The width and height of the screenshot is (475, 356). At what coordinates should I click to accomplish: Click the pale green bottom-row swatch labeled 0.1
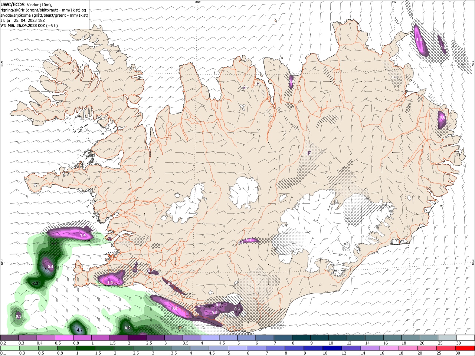pyautogui.click(x=9, y=348)
